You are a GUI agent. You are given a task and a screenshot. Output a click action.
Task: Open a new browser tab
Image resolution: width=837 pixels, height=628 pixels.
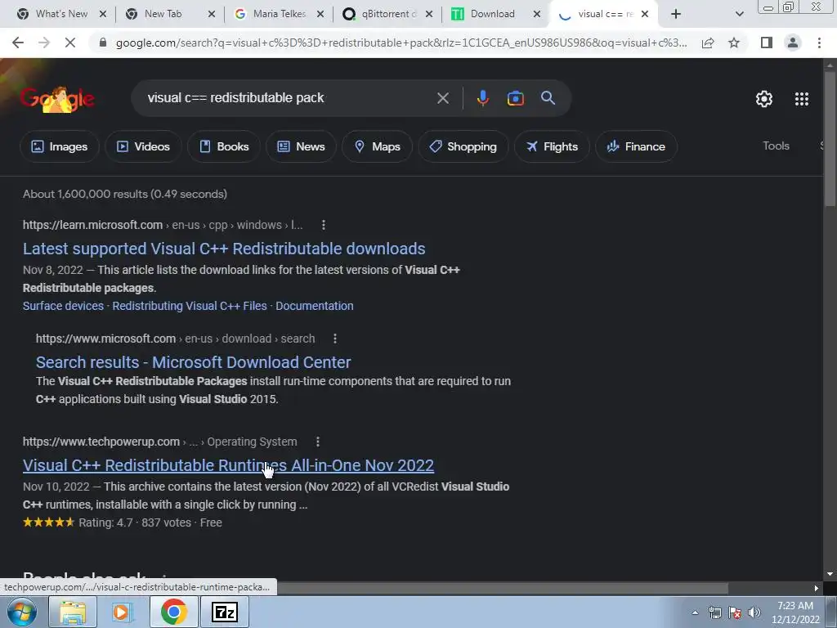676,14
